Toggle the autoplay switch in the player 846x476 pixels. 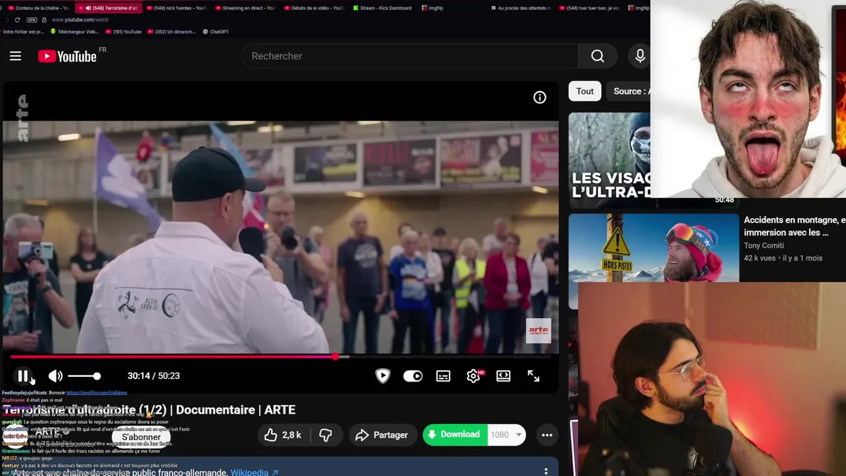[x=413, y=376]
